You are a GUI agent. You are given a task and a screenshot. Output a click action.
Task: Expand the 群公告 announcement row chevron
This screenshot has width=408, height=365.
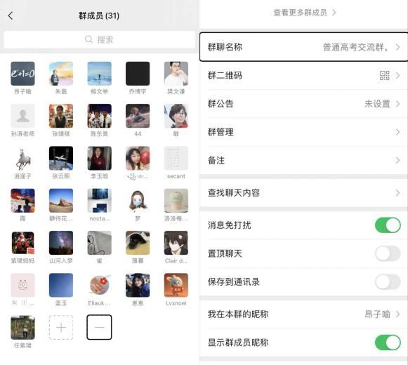pos(398,104)
